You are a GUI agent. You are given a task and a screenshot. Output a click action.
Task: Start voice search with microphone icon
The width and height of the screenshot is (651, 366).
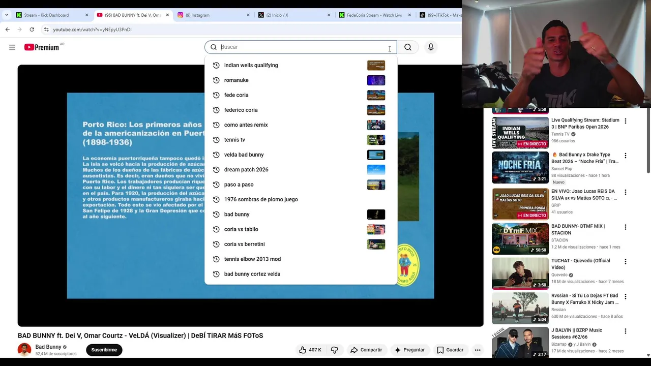click(x=431, y=47)
